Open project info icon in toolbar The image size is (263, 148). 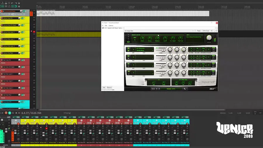click(9, 3)
